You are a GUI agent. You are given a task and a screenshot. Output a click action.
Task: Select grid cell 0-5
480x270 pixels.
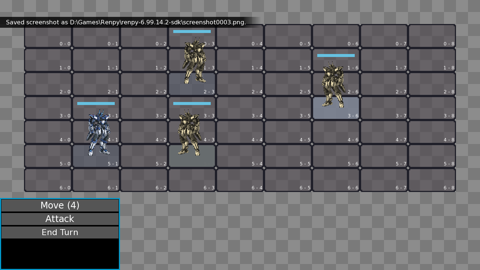click(x=288, y=36)
